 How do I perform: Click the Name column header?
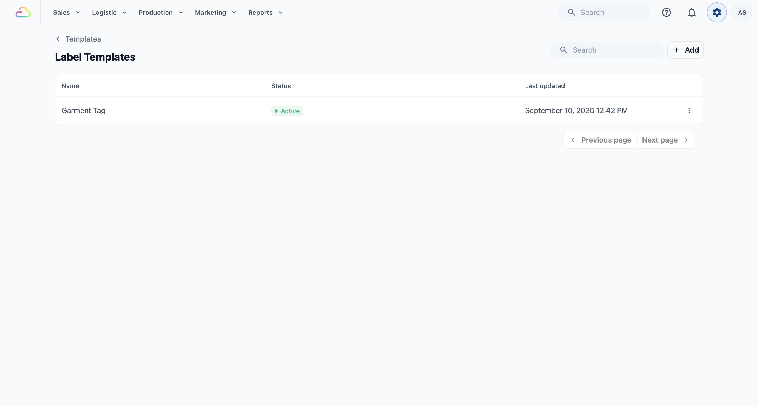click(x=70, y=86)
